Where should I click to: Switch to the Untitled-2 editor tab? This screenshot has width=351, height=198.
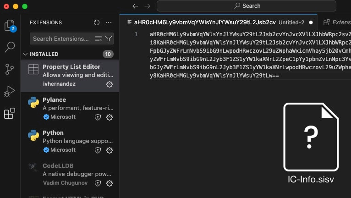point(219,22)
